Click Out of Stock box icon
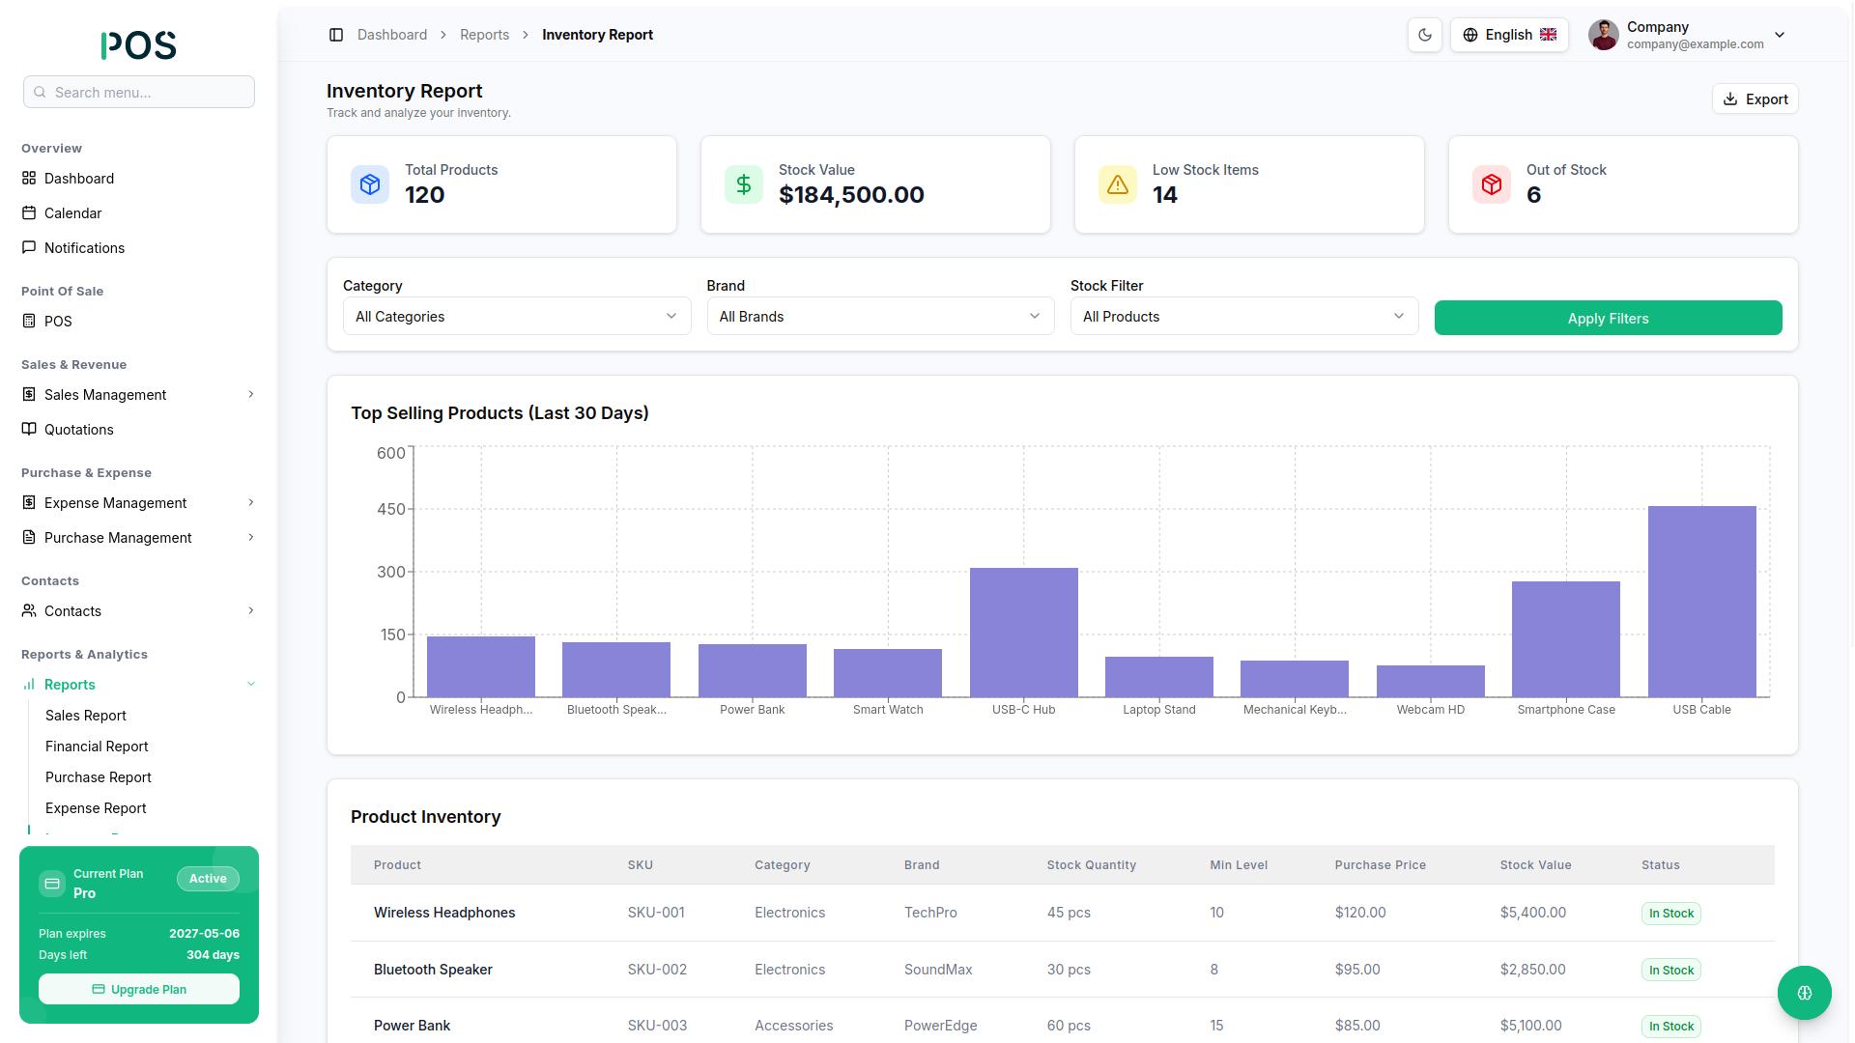Image resolution: width=1855 pixels, height=1043 pixels. (1492, 184)
